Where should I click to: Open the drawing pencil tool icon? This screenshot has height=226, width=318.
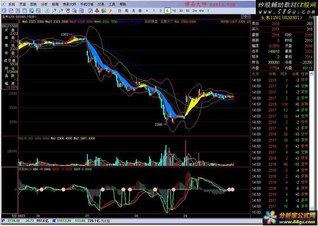coord(90,11)
